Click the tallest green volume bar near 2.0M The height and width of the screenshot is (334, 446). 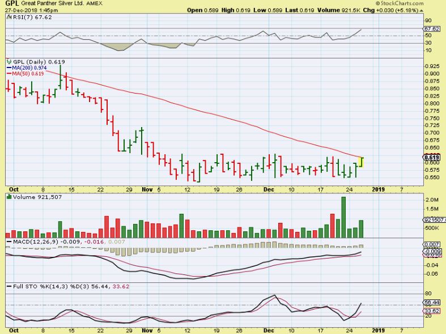(x=343, y=217)
